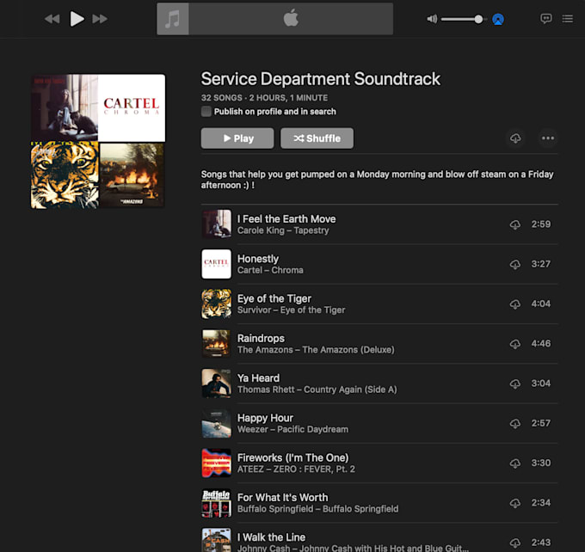Click the next track fast-forward icon

coord(100,19)
